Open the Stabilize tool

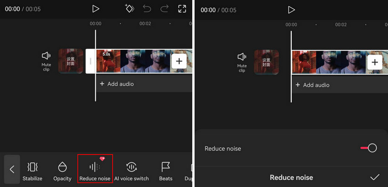[32, 171]
